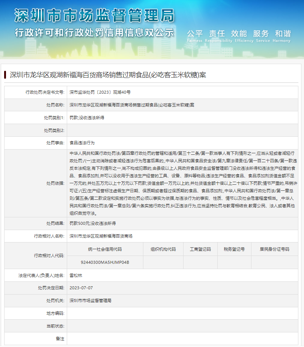The width and height of the screenshot is (304, 347).
Task: Click the 和谐 Harmony slogan text
Action: pyautogui.click(x=282, y=35)
